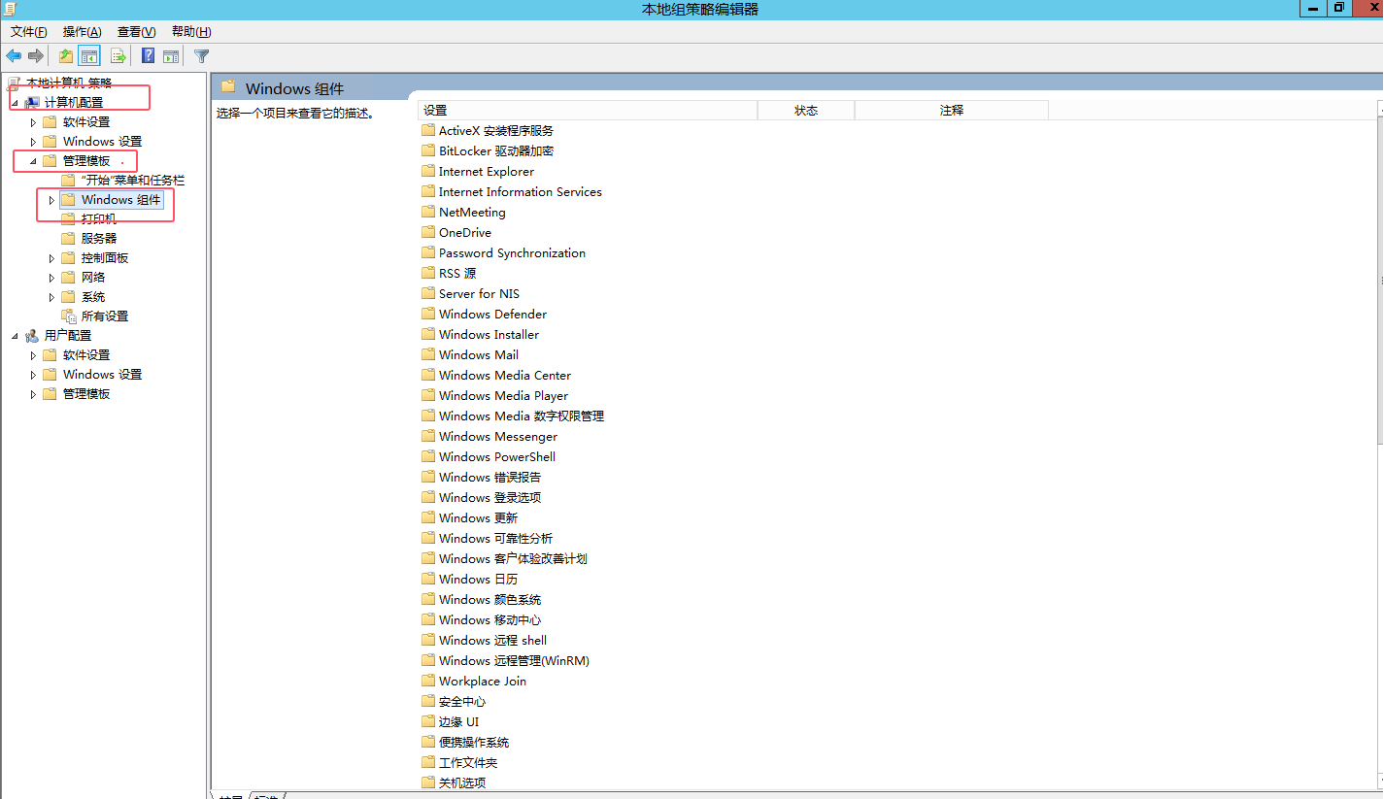Image resolution: width=1384 pixels, height=799 pixels.
Task: Open the Windows Defender settings folder
Action: pos(492,314)
